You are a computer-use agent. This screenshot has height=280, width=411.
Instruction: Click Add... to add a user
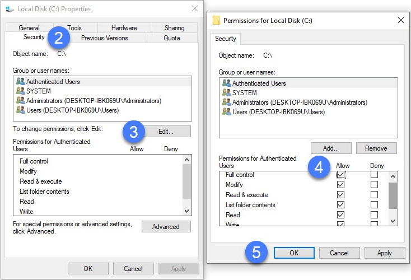click(331, 148)
